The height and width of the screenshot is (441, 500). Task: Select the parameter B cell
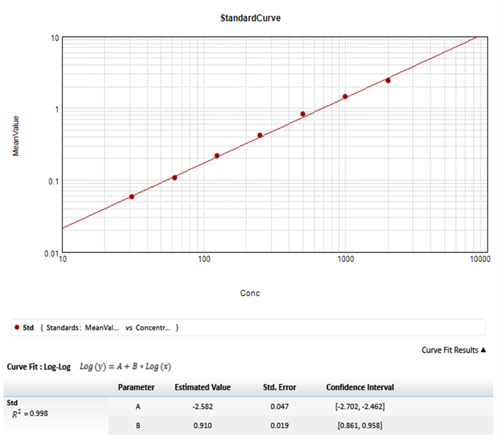(138, 425)
